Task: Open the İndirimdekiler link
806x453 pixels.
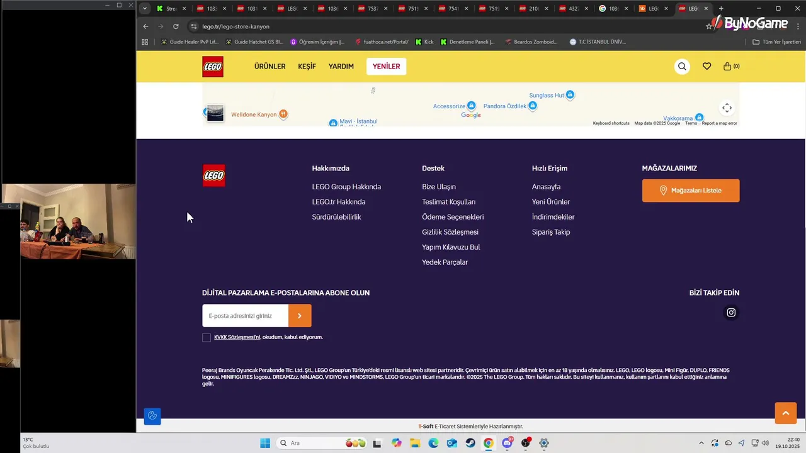Action: click(553, 217)
